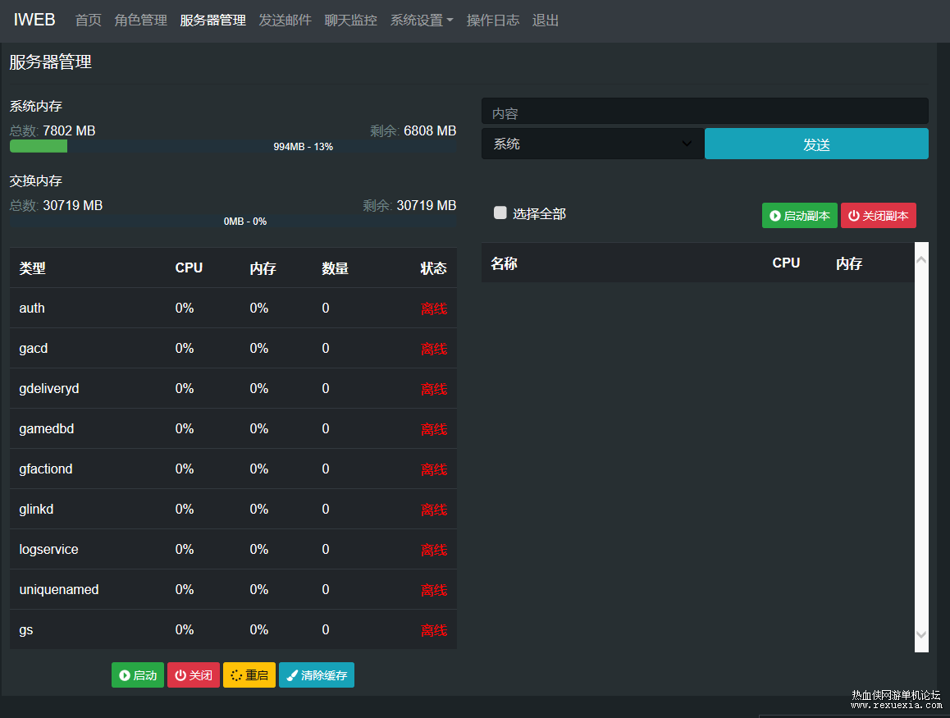Open 聊天监控 chat monitoring

[350, 21]
